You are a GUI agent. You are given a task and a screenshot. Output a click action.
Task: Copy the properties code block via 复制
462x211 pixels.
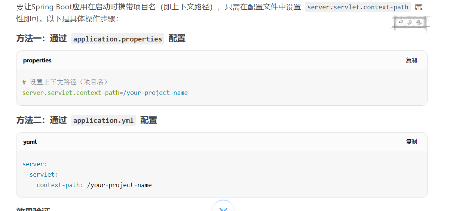[411, 60]
